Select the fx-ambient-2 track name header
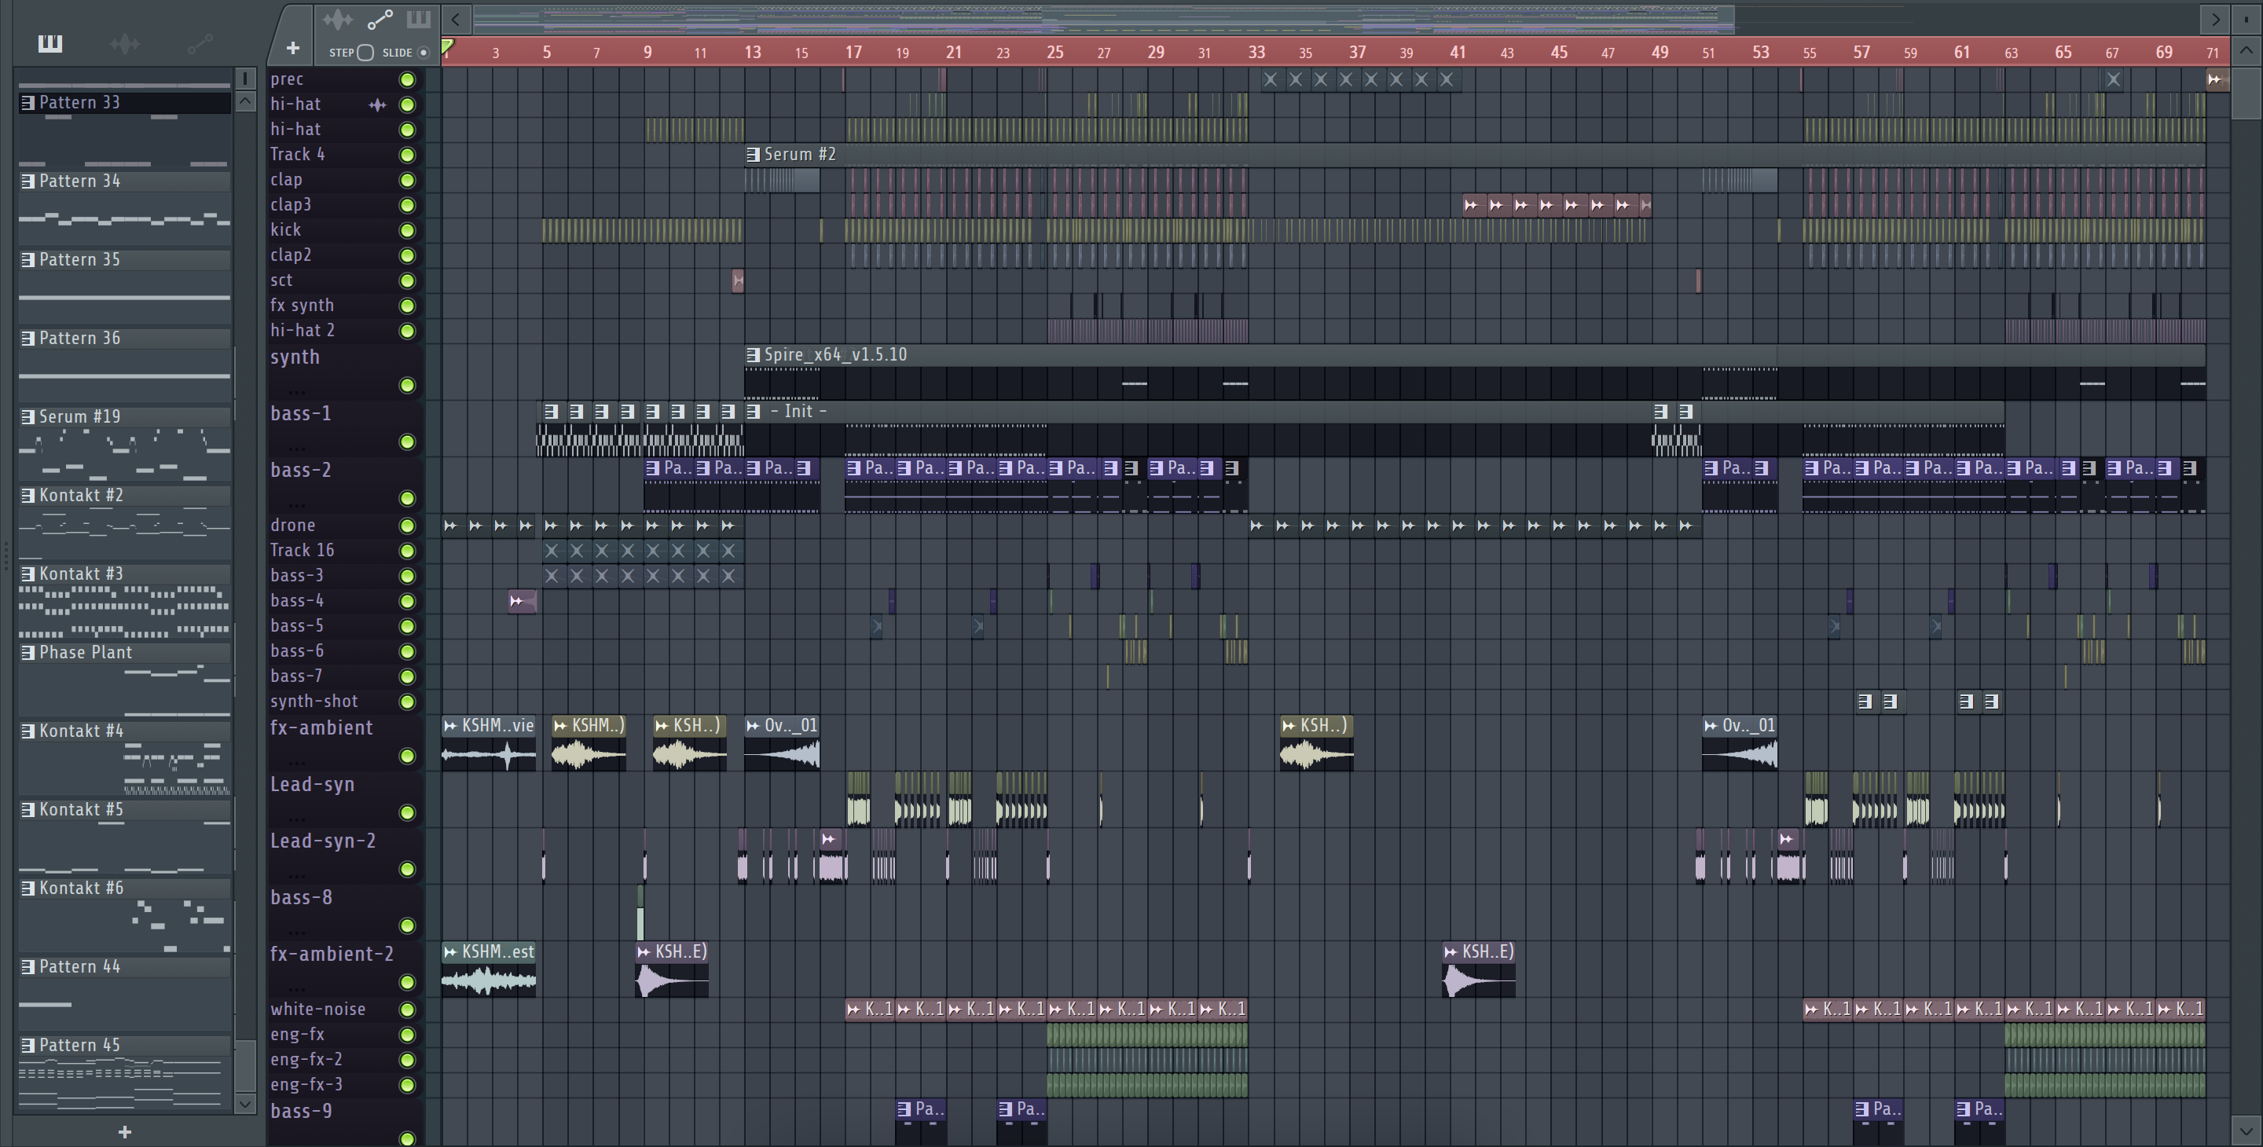The image size is (2263, 1147). pyautogui.click(x=331, y=954)
